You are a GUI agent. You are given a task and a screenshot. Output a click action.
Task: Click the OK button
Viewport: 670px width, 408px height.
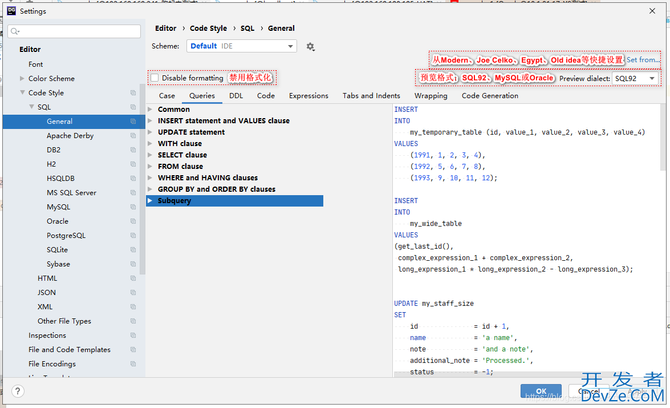pyautogui.click(x=541, y=391)
